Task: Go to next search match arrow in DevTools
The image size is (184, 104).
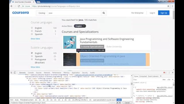Action: [120, 103]
